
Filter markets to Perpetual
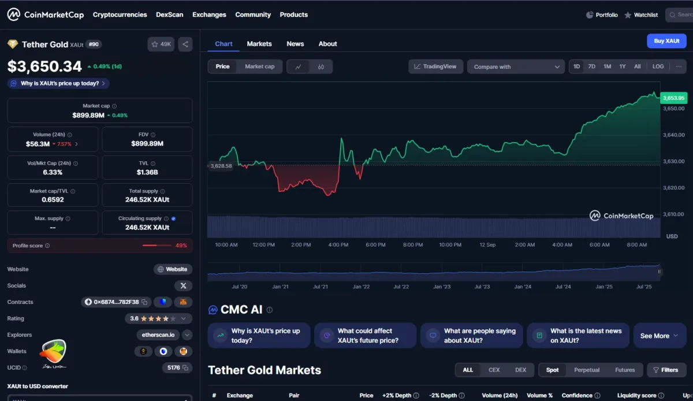tap(587, 370)
